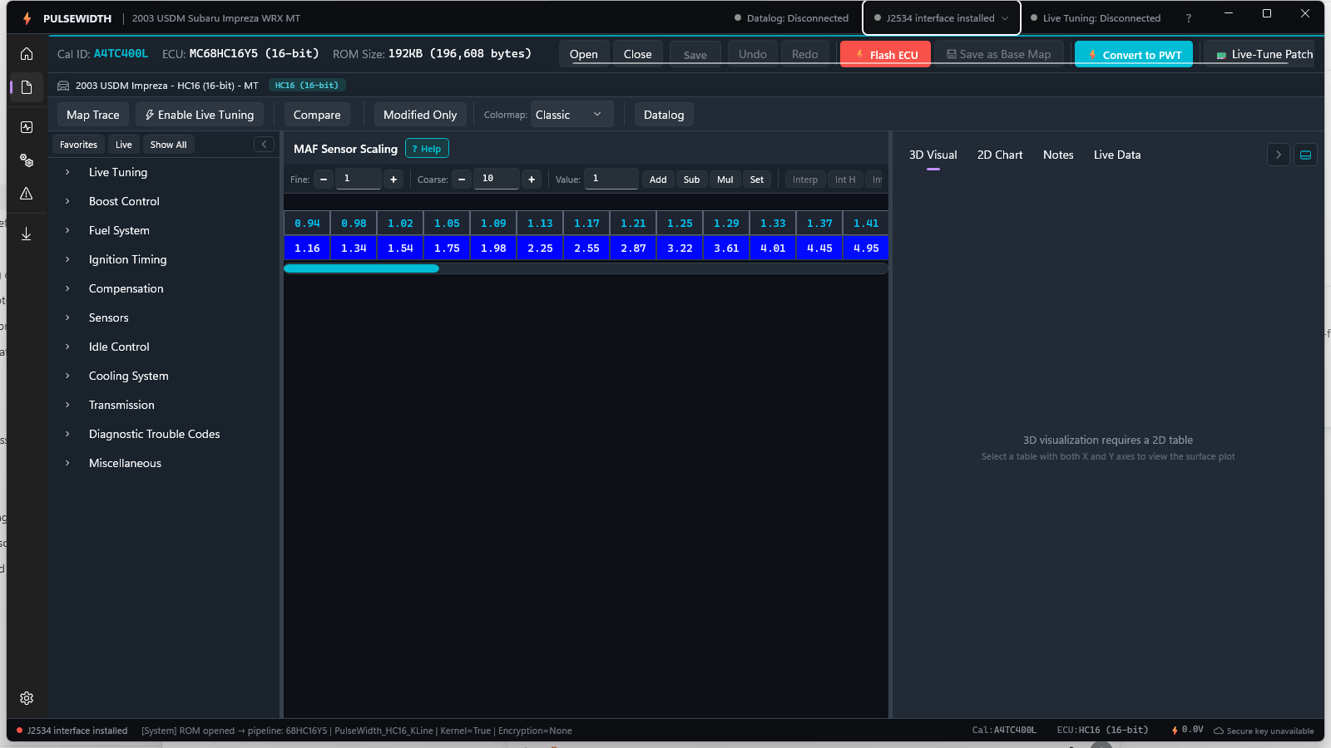The width and height of the screenshot is (1331, 748).
Task: Click the horizontal table scrollbar thumb
Action: point(361,268)
